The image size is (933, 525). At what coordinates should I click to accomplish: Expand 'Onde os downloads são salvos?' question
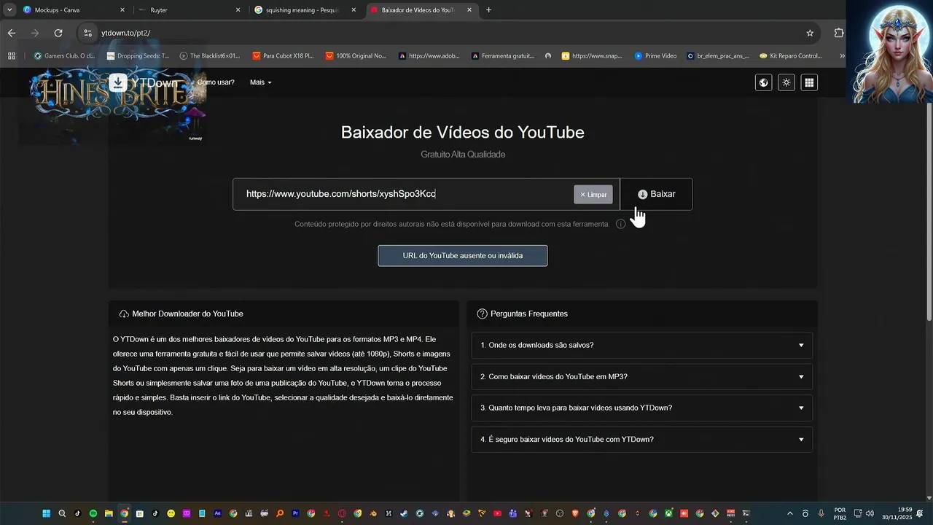coord(641,345)
